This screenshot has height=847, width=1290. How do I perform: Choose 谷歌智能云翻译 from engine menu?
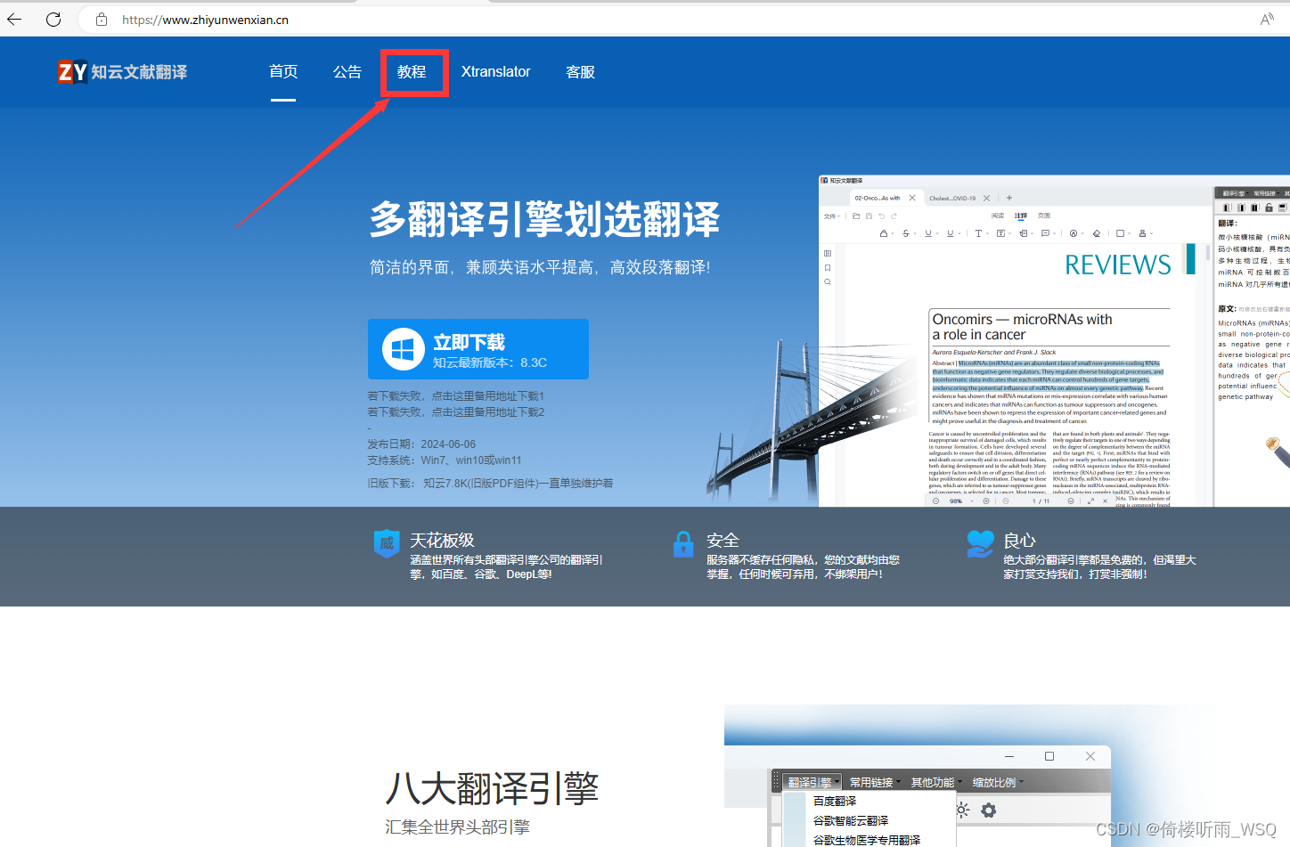[851, 820]
